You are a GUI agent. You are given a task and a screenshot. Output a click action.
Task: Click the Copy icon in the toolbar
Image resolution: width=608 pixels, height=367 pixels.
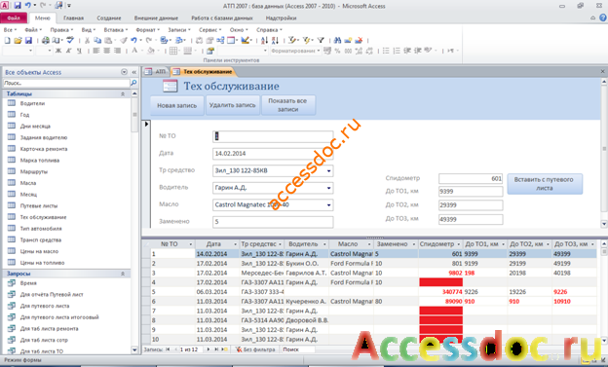(x=97, y=40)
